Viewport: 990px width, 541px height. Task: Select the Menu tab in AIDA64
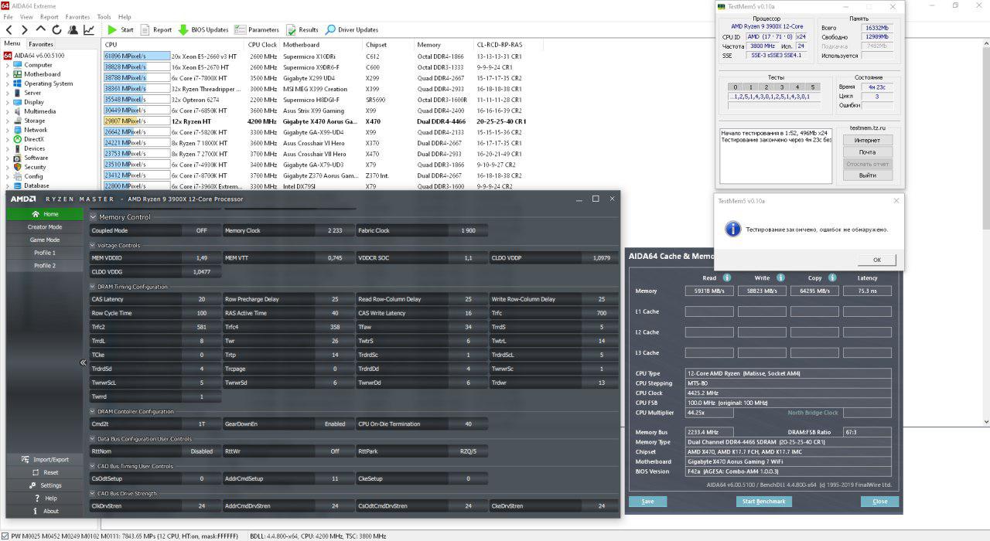pos(12,44)
